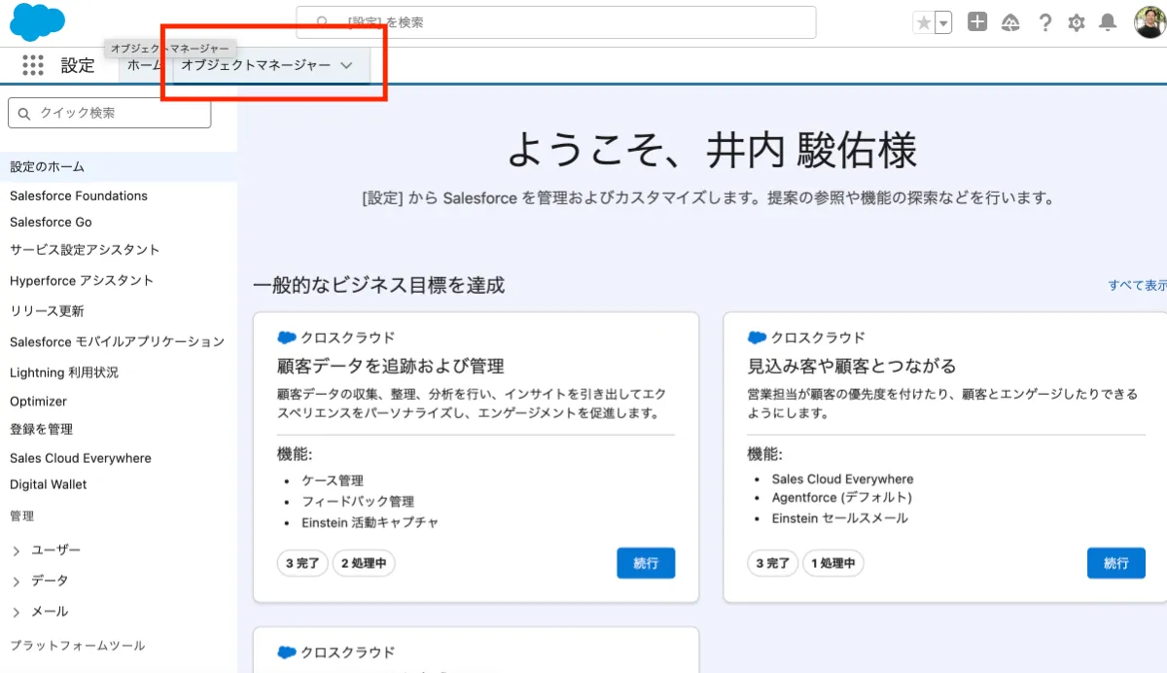Click 続行 on 顧客データを追跡および管理 card

[x=646, y=562]
